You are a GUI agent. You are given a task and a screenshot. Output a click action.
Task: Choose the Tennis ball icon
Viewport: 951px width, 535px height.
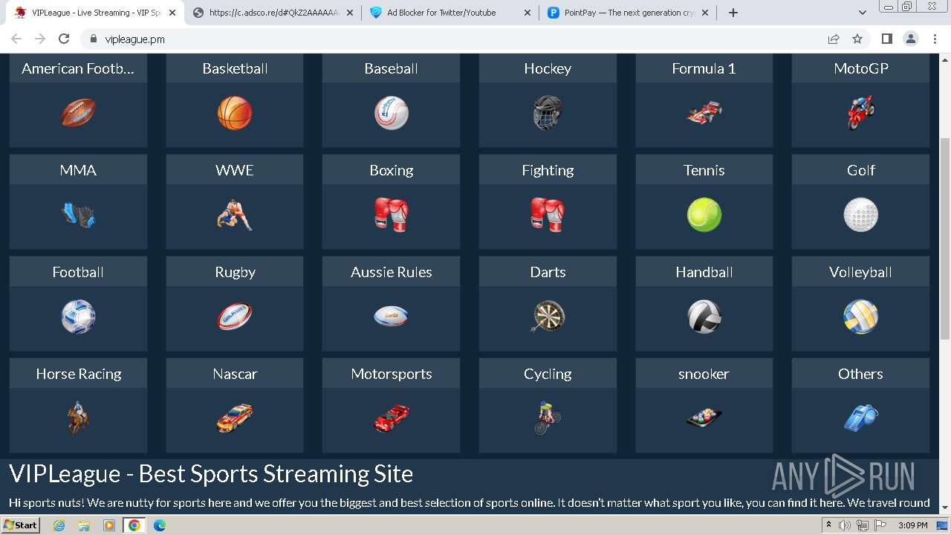click(x=704, y=215)
